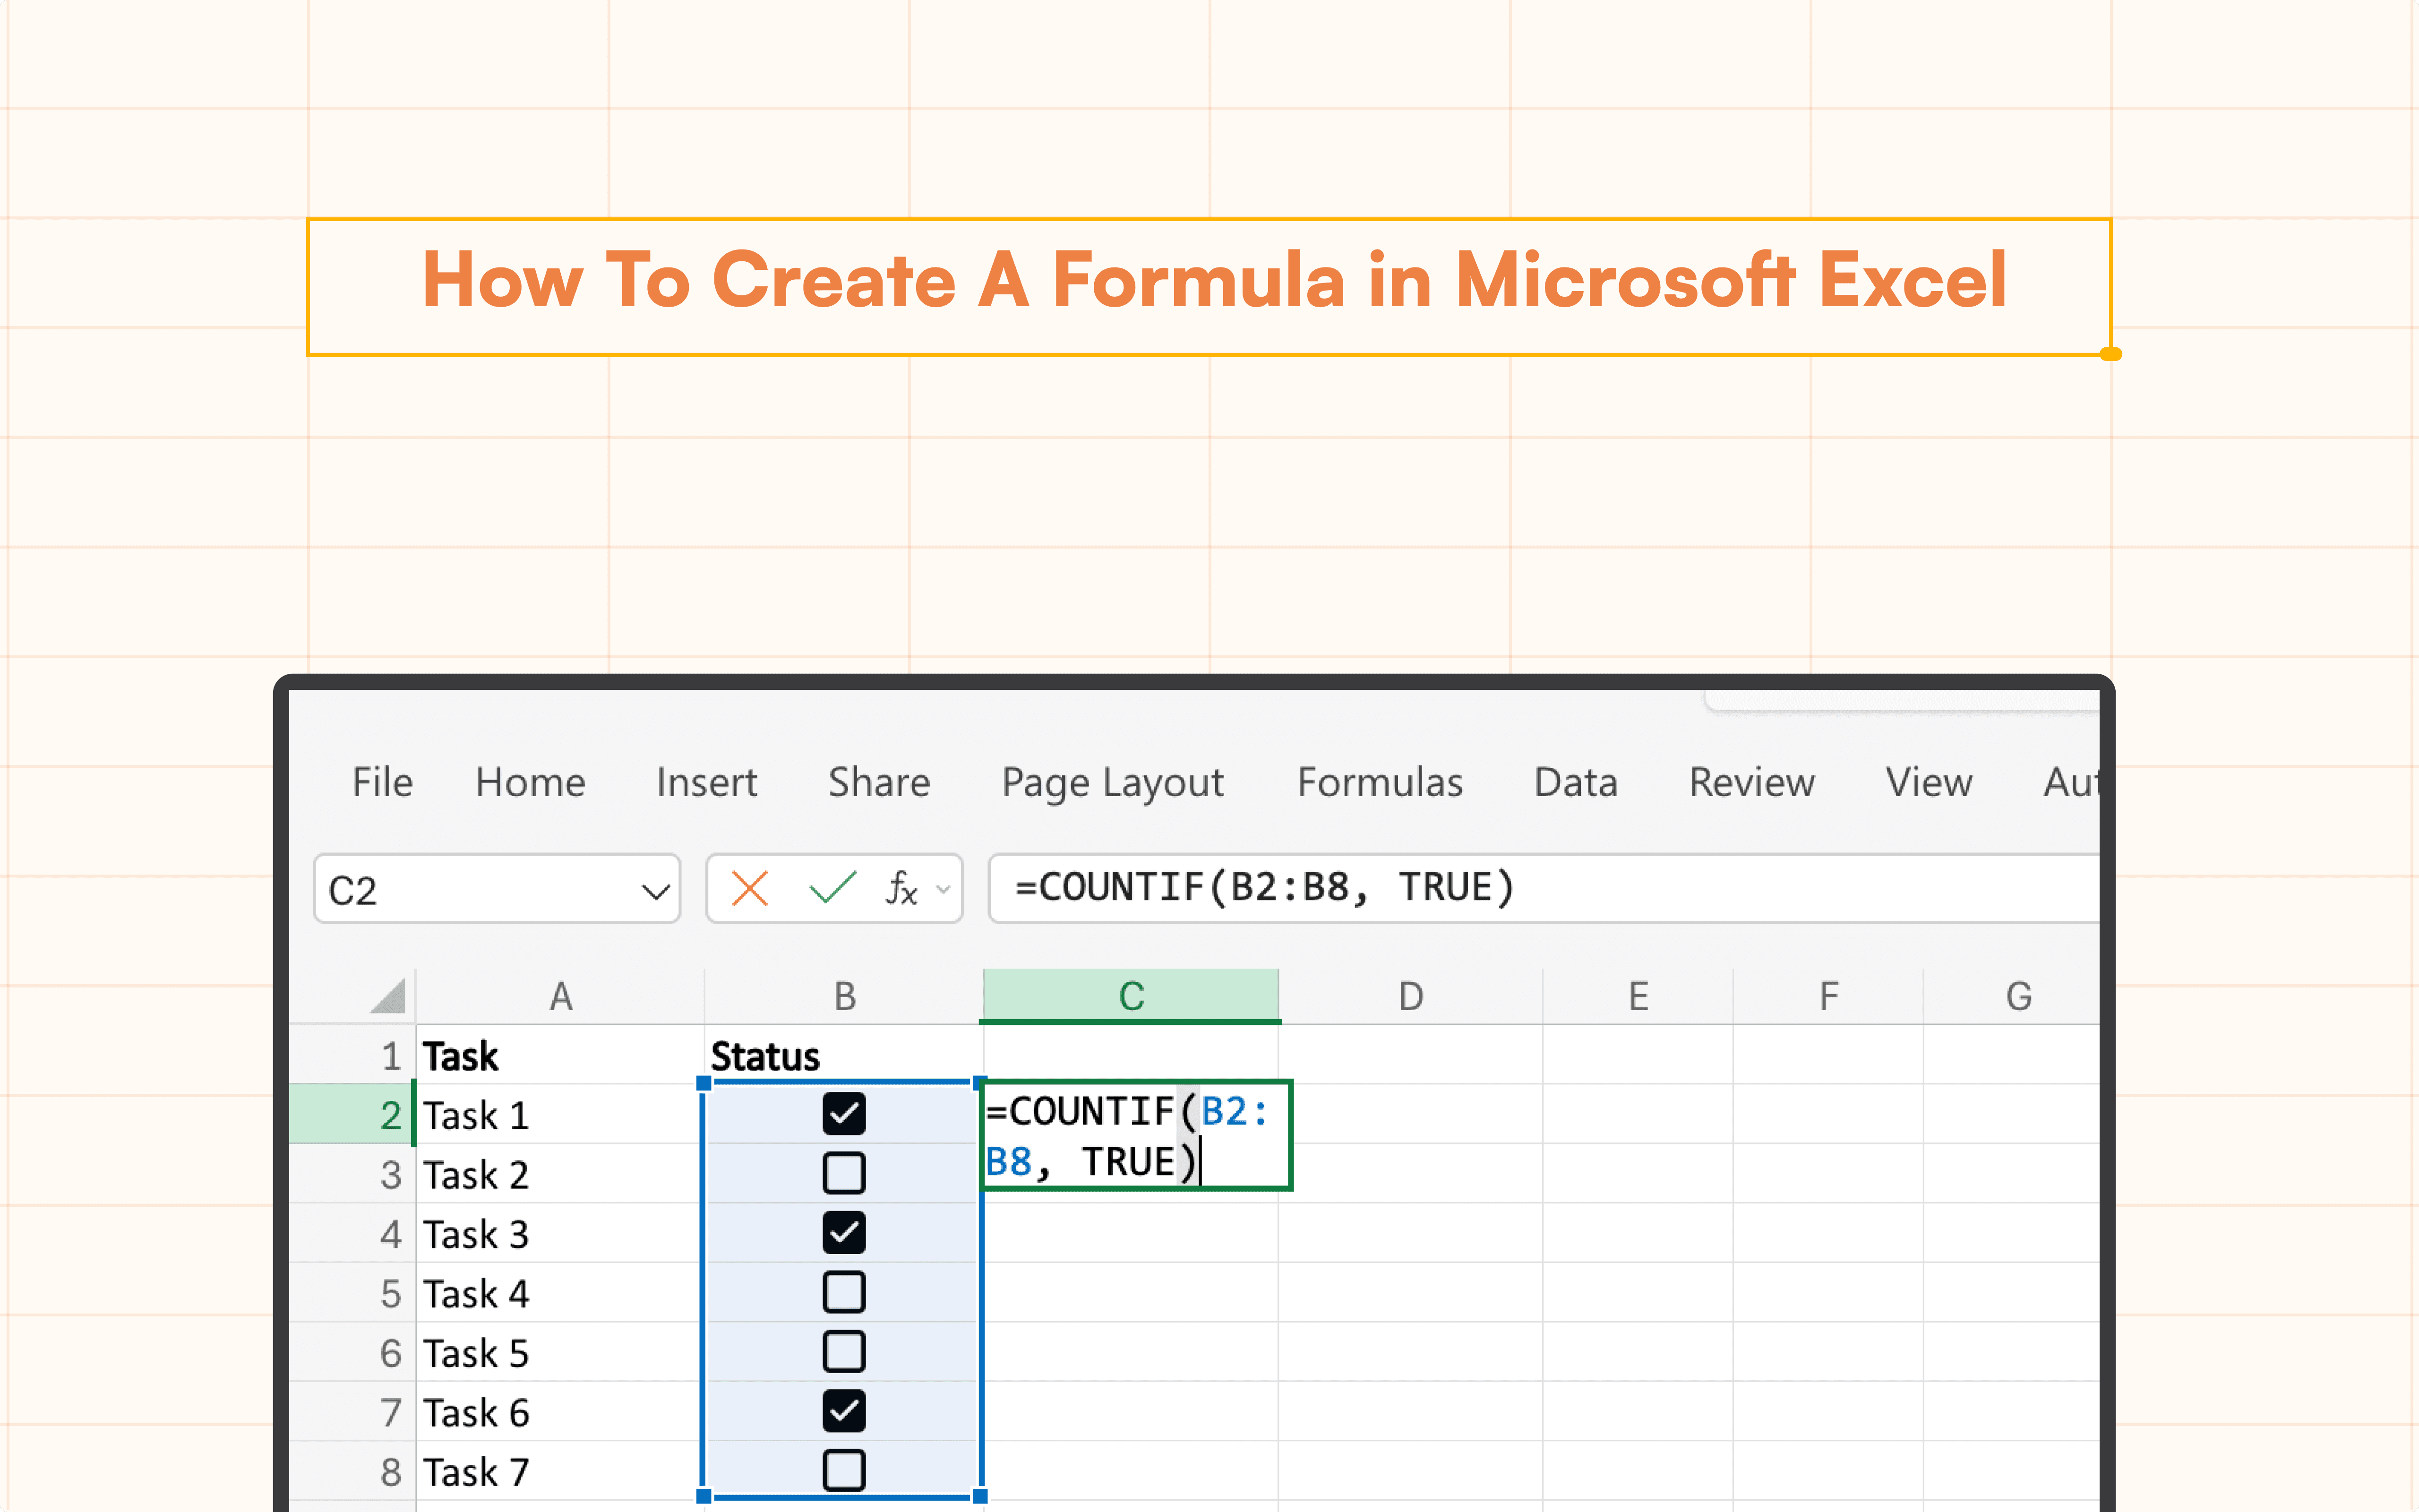This screenshot has height=1512, width=2419.
Task: Select column E header
Action: tap(1638, 996)
